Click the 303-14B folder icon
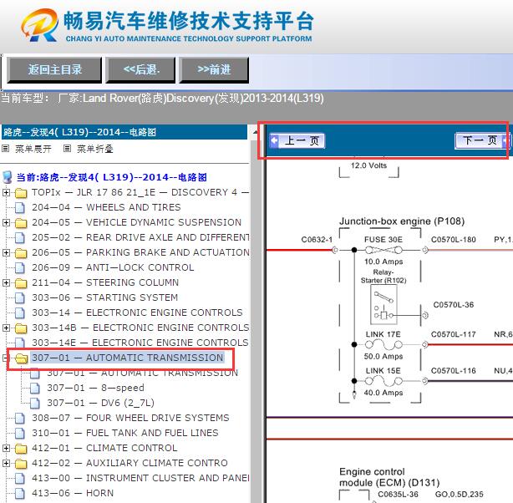 [21, 328]
